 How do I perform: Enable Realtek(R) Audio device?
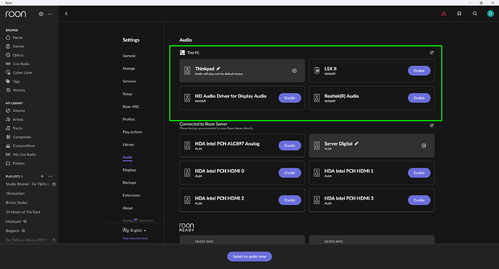[419, 98]
